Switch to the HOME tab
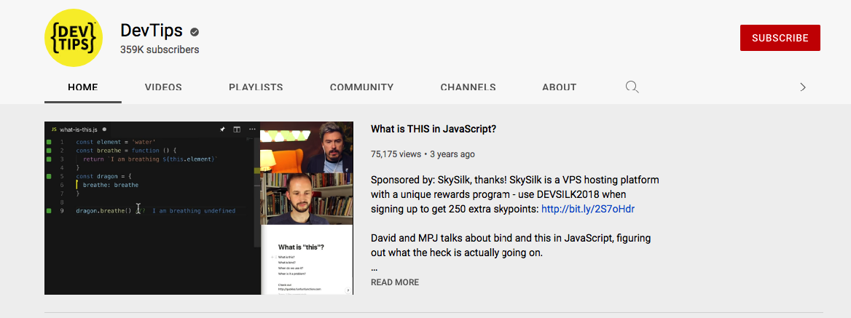 coord(83,87)
